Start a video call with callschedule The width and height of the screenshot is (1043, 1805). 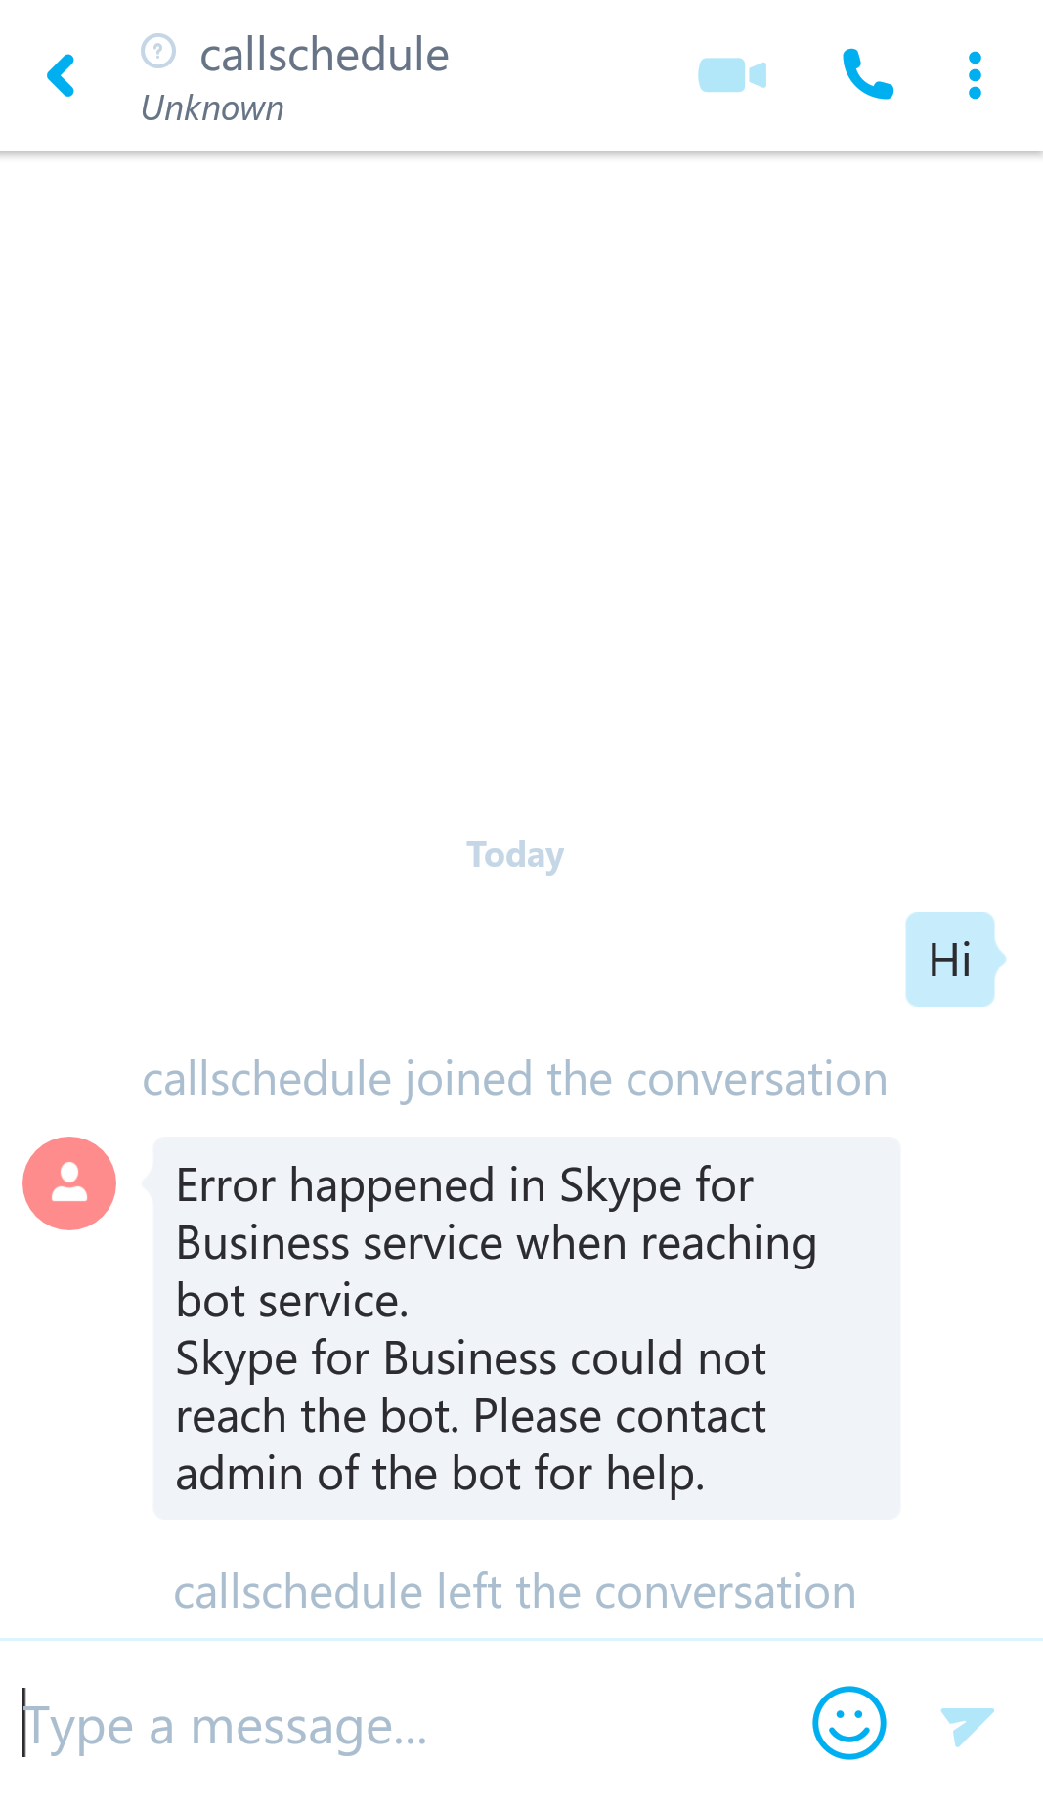click(x=731, y=74)
